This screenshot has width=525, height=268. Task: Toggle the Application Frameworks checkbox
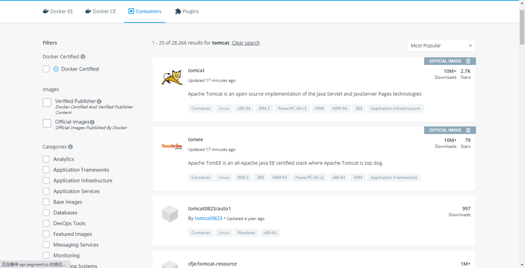46,170
